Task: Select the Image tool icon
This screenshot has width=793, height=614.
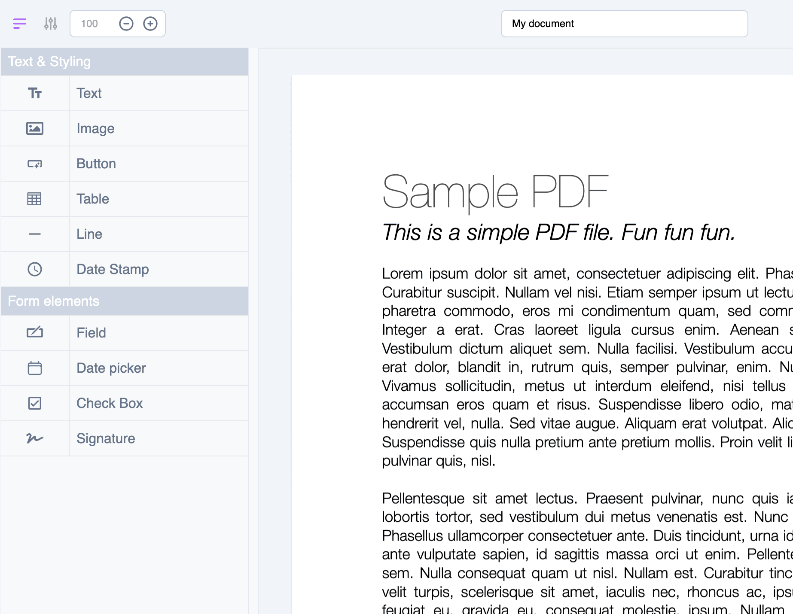Action: click(x=35, y=128)
